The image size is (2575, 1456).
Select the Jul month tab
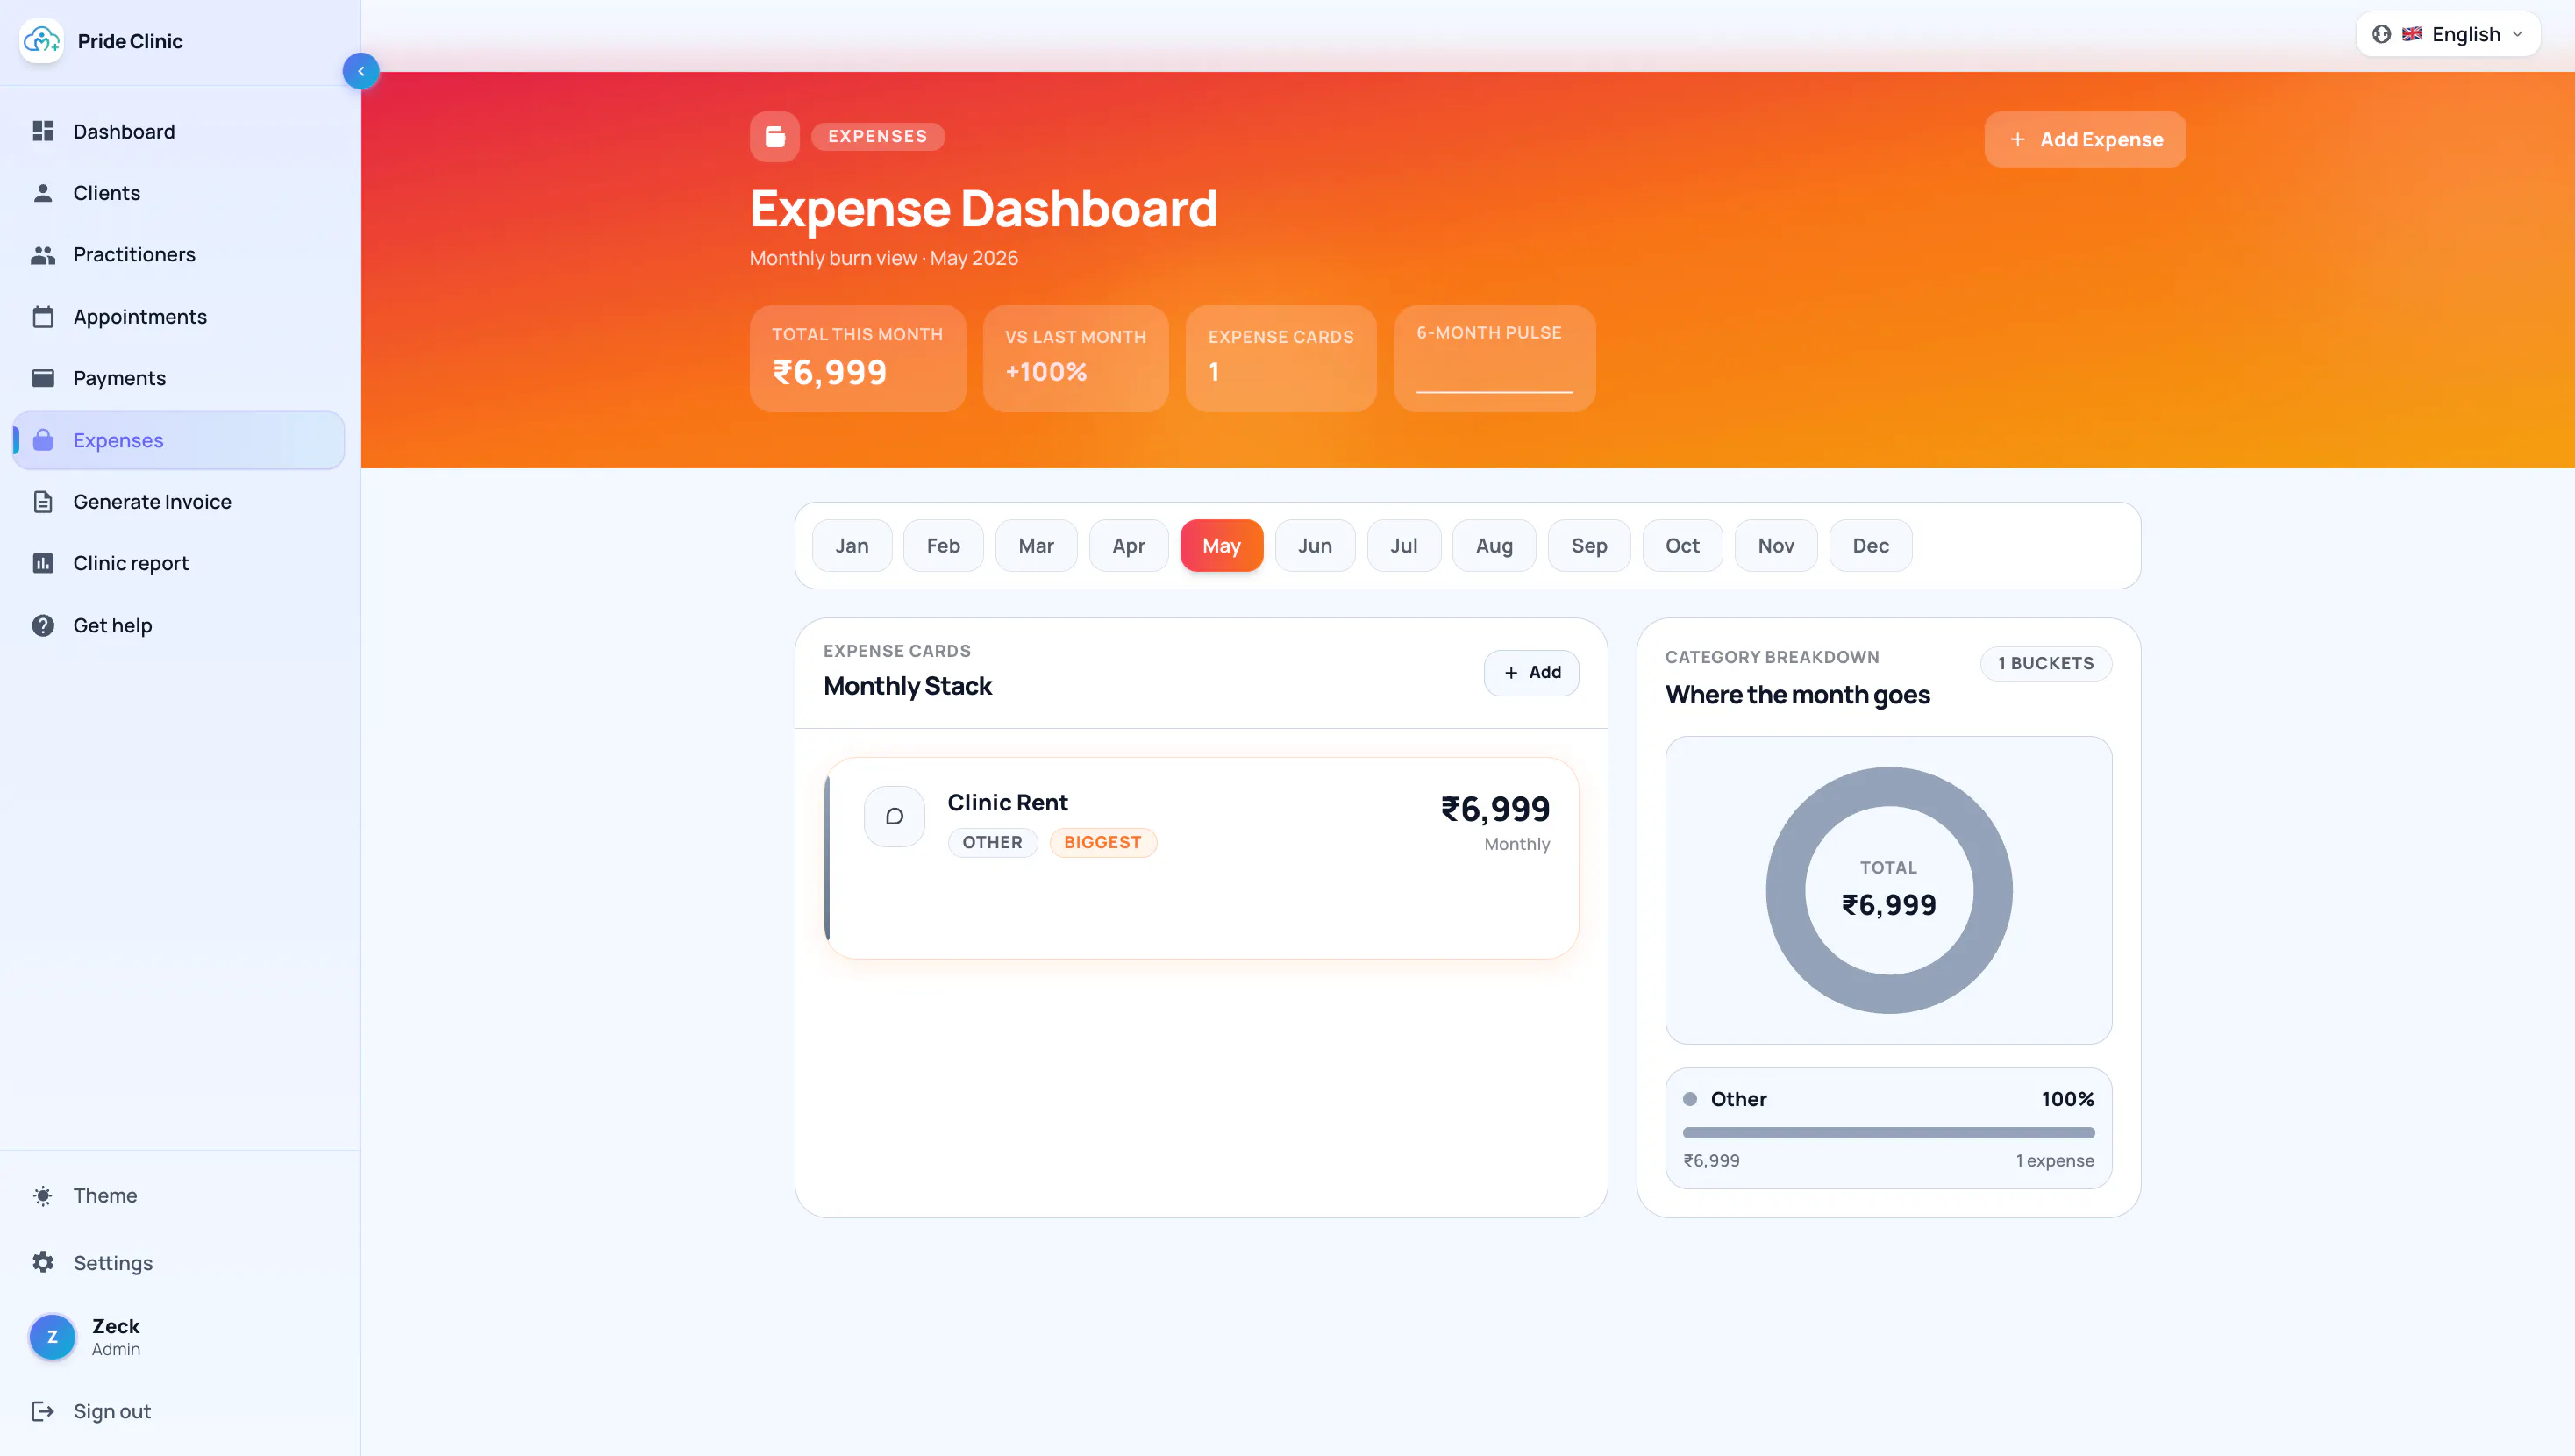1403,546
